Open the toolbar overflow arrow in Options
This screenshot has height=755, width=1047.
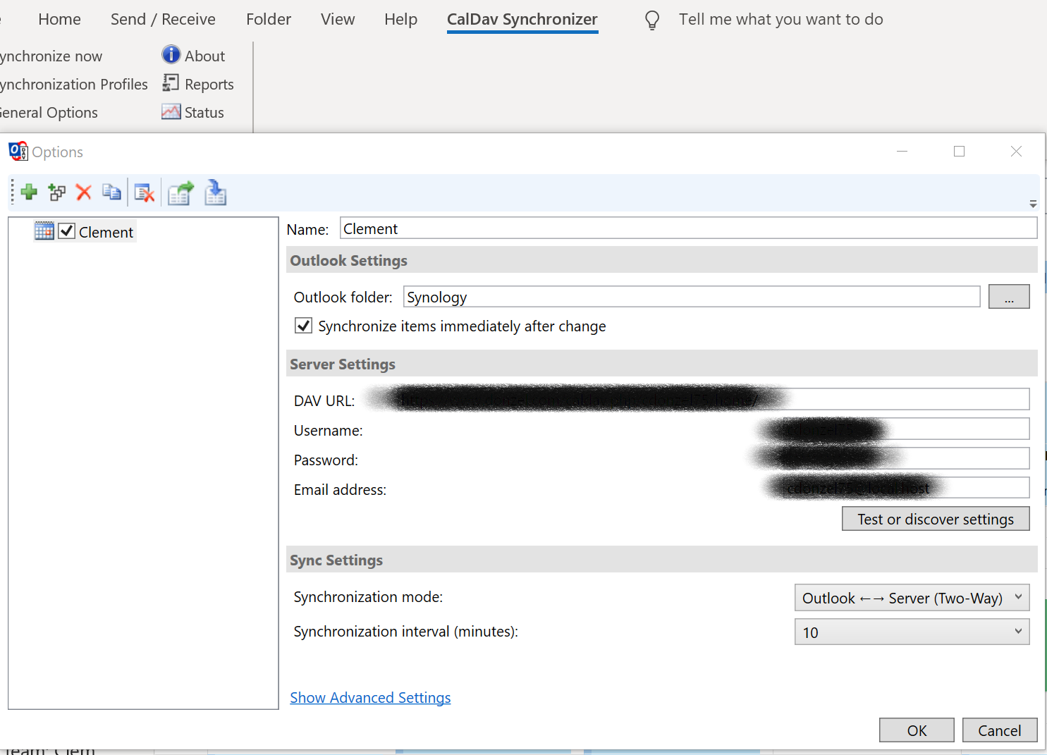[x=1033, y=204]
